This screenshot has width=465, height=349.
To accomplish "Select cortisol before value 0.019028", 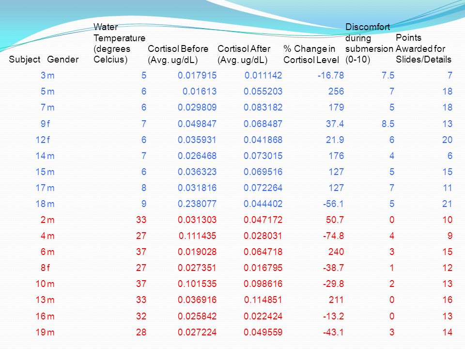I will pos(197,252).
